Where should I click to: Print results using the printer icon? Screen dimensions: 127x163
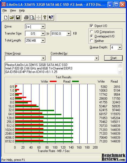26,17
